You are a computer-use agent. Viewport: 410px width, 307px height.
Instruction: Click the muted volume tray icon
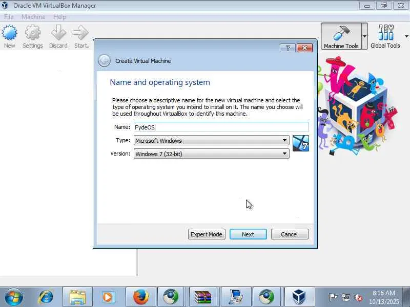358,297
